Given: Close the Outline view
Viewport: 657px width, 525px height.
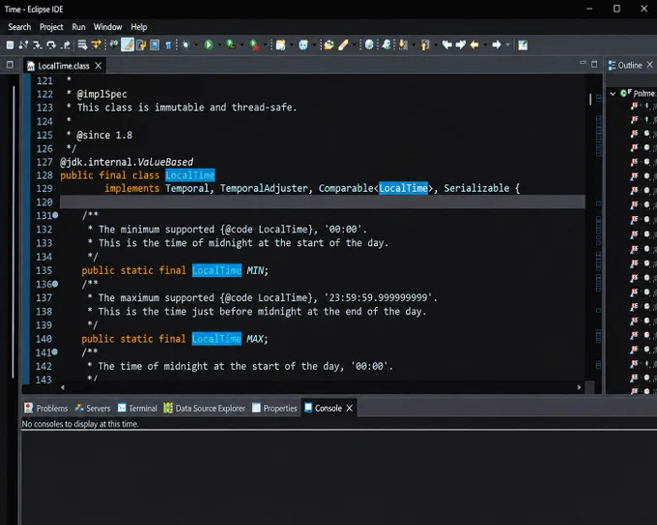Looking at the screenshot, I should click(649, 65).
